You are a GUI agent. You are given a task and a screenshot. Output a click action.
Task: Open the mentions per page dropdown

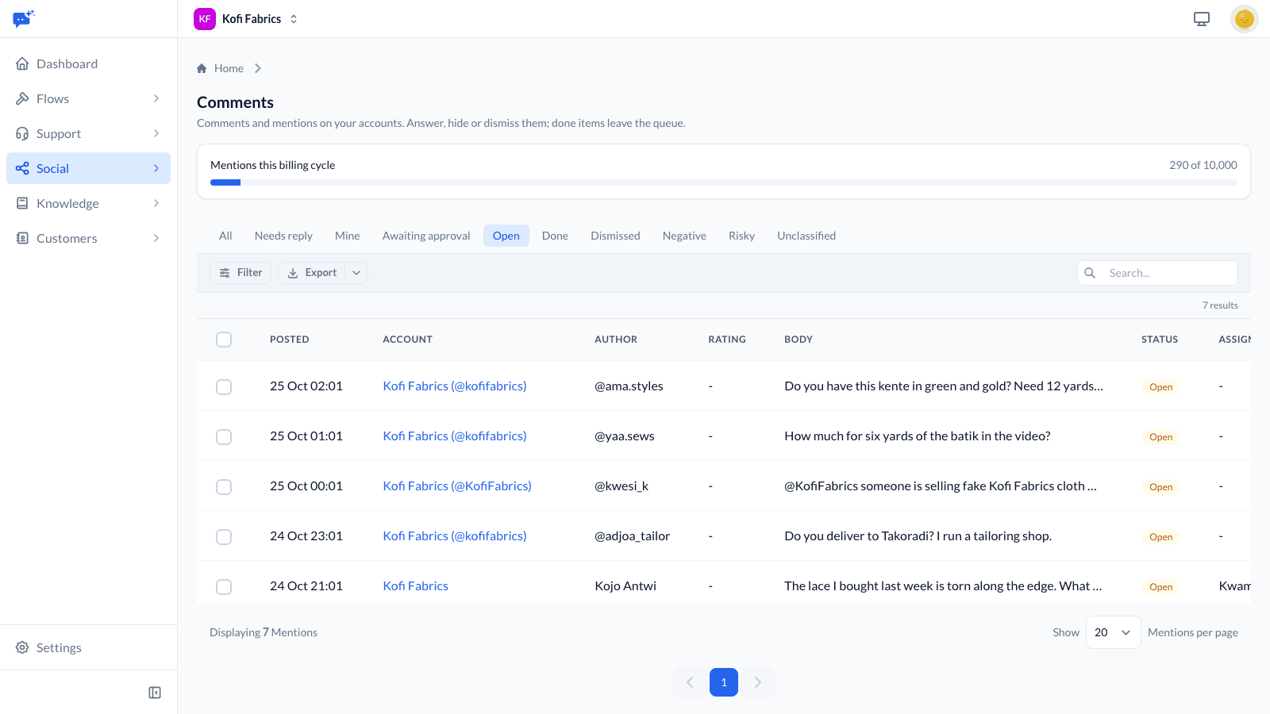[x=1113, y=632]
